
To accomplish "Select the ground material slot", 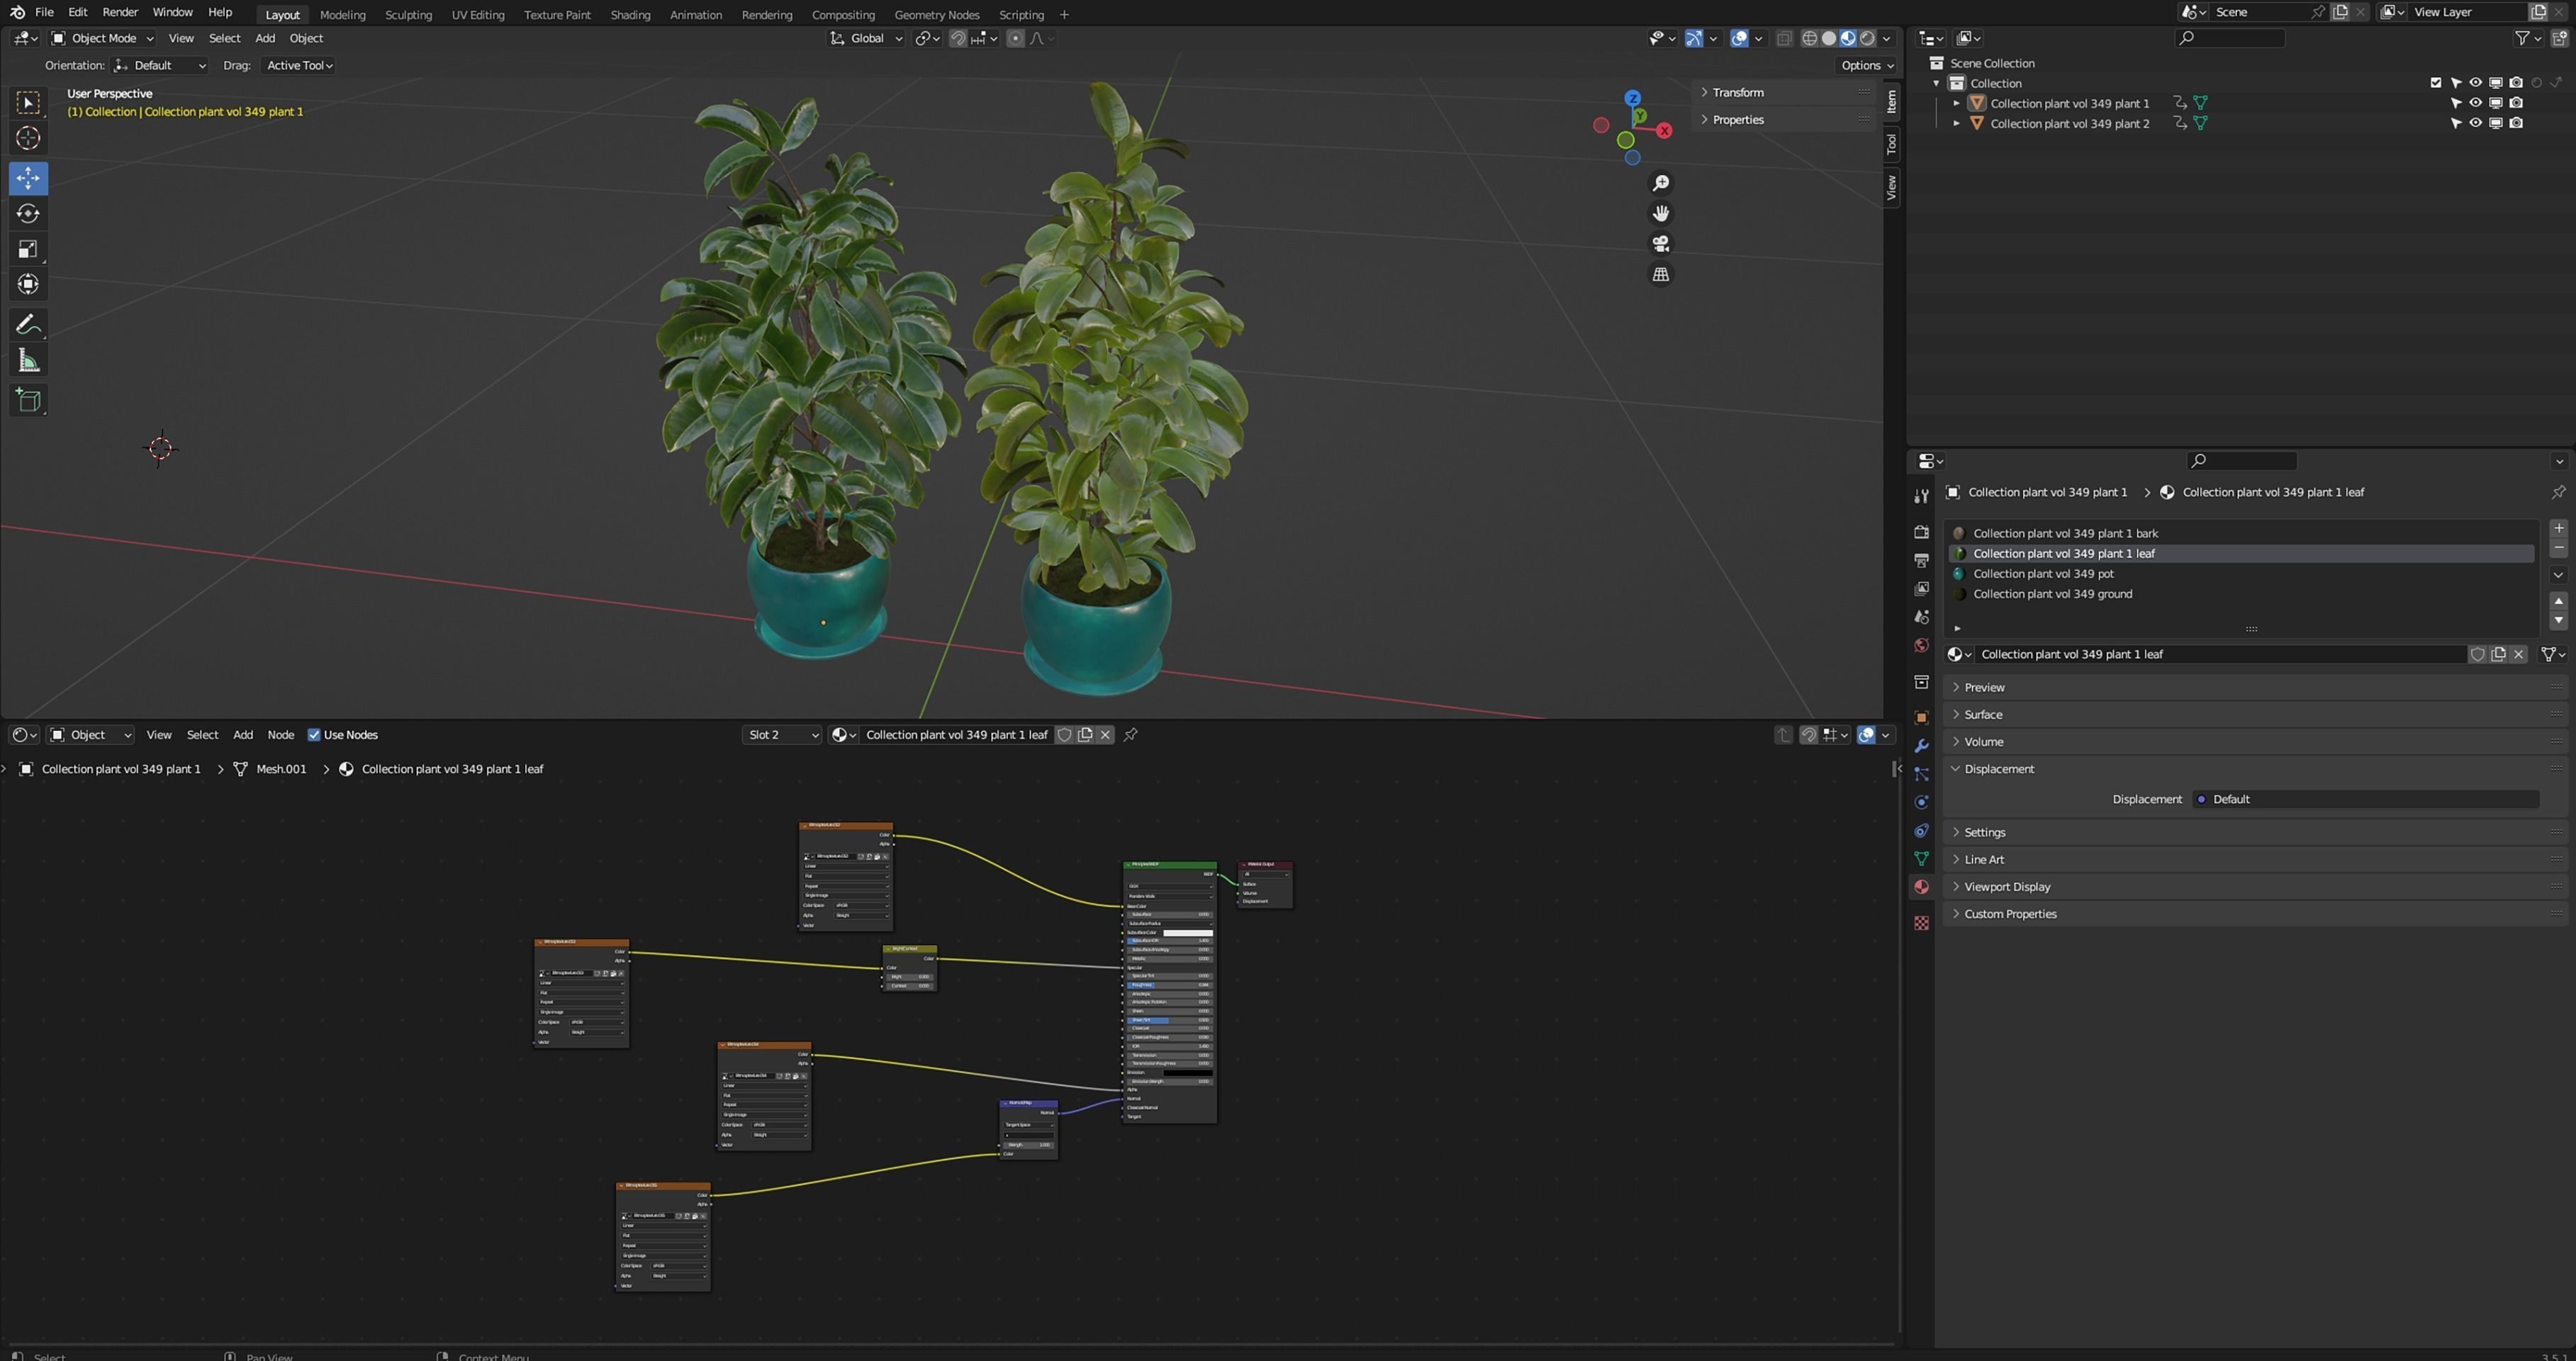I will point(2240,594).
